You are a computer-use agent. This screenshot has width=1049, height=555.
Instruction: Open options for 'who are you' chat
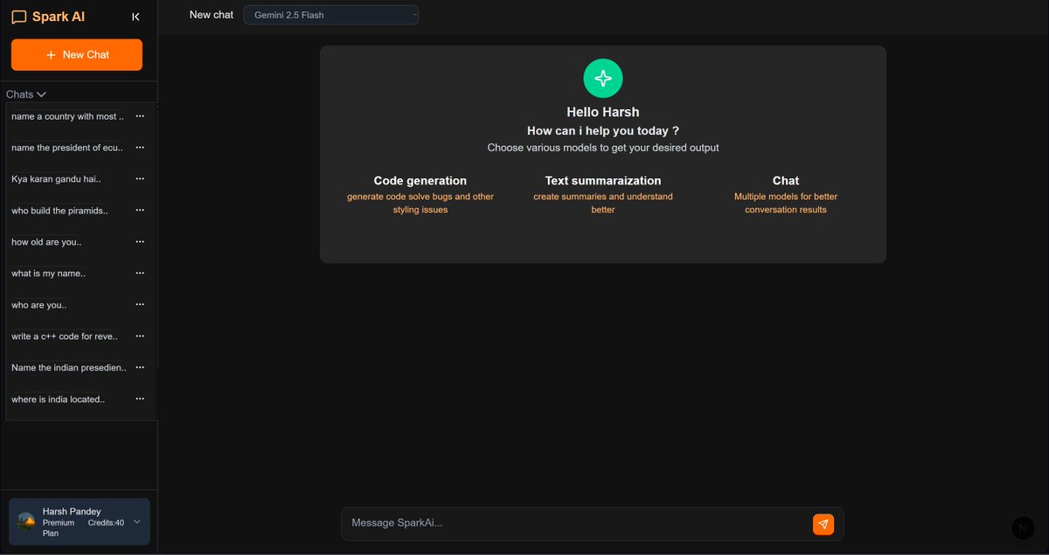point(140,305)
